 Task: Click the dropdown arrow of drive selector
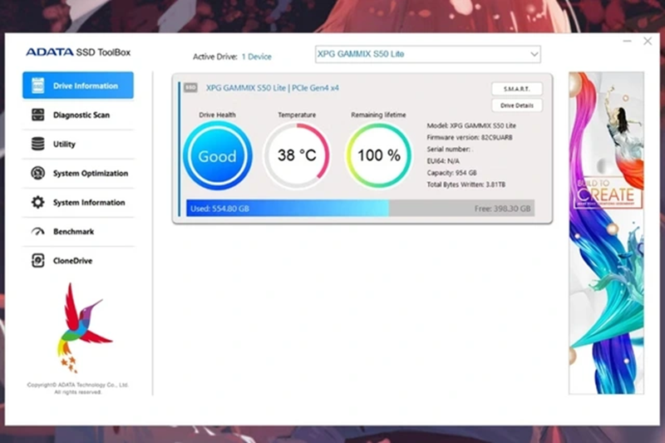click(534, 54)
